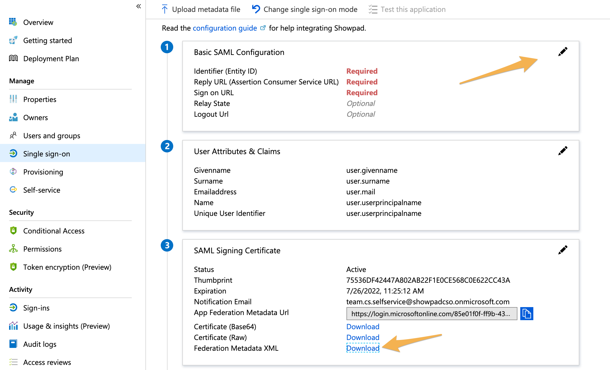Click the external link icon beside configuration guide
The image size is (610, 370).
pos(263,28)
